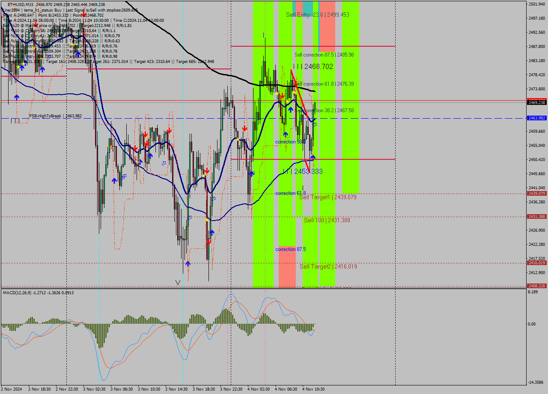
Task: Click 'Sell correction 38.2 | 2467.58' label
Action: coord(324,110)
